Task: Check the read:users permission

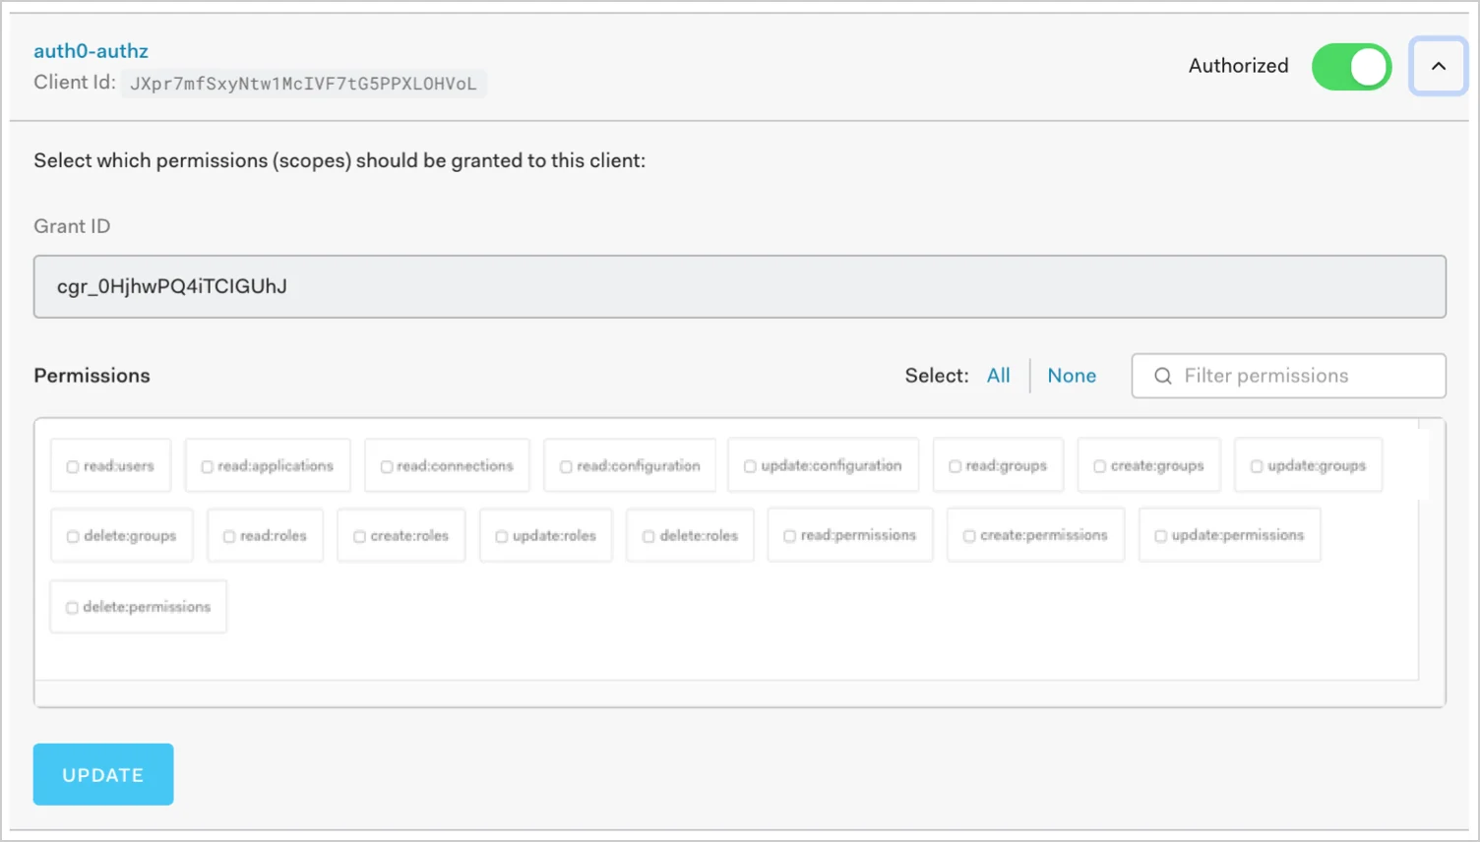Action: point(73,466)
